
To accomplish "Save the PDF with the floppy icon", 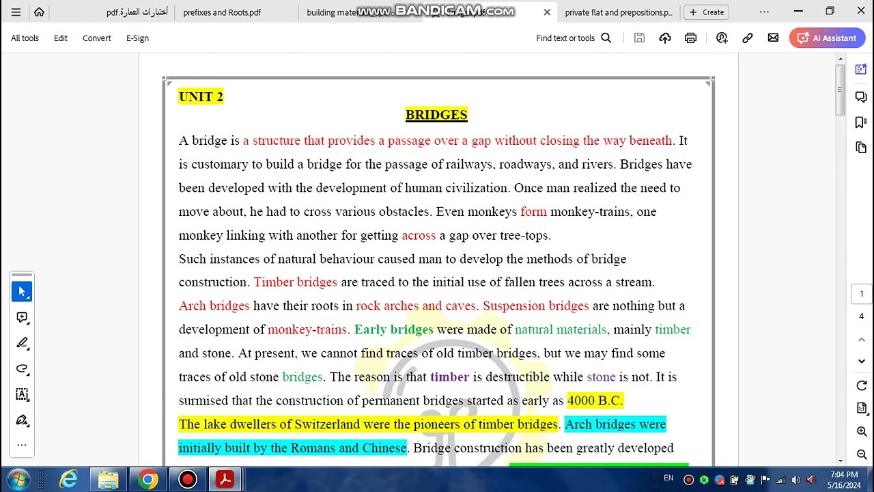I will 639,38.
